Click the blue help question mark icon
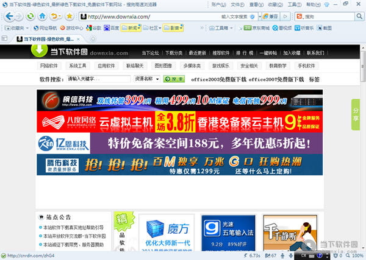The image size is (366, 260). (320, 256)
